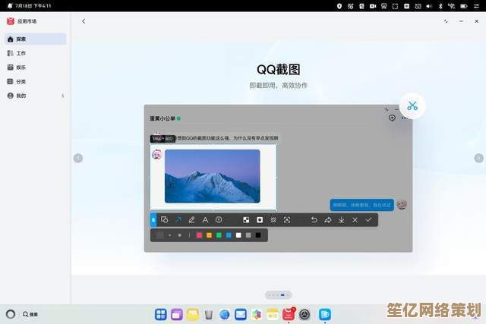Click the page indicator dots

(278, 295)
